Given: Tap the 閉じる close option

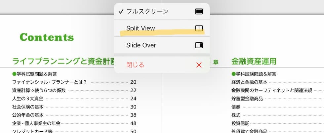Looking at the screenshot, I should point(135,65).
